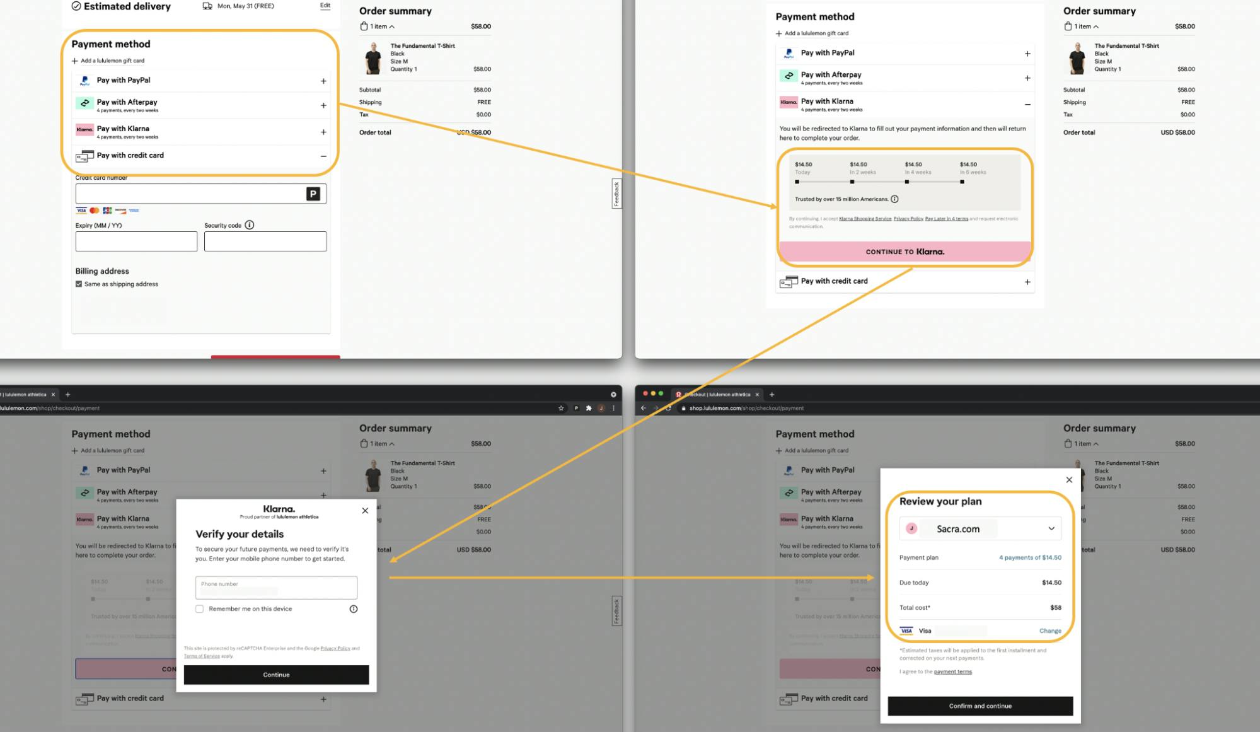Click the PayPal payment method icon
1260x732 pixels.
[84, 79]
